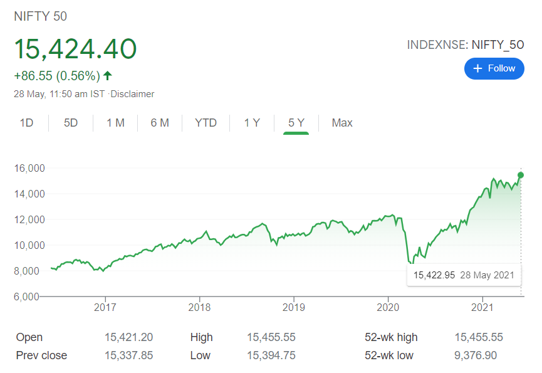
Task: Open the Disclaimer link
Action: (132, 94)
